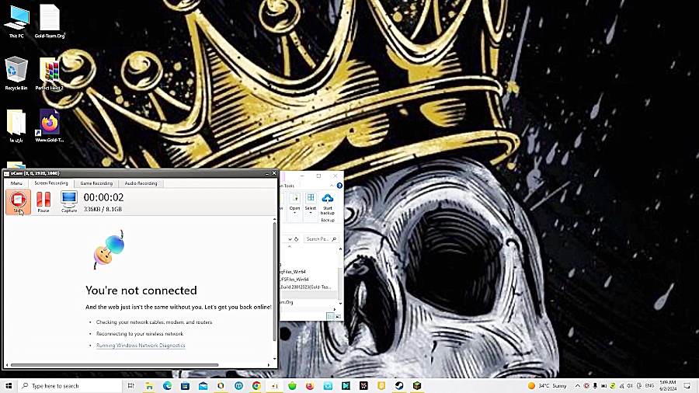
Task: Click oCam scroll right arrow
Action: 269,365
